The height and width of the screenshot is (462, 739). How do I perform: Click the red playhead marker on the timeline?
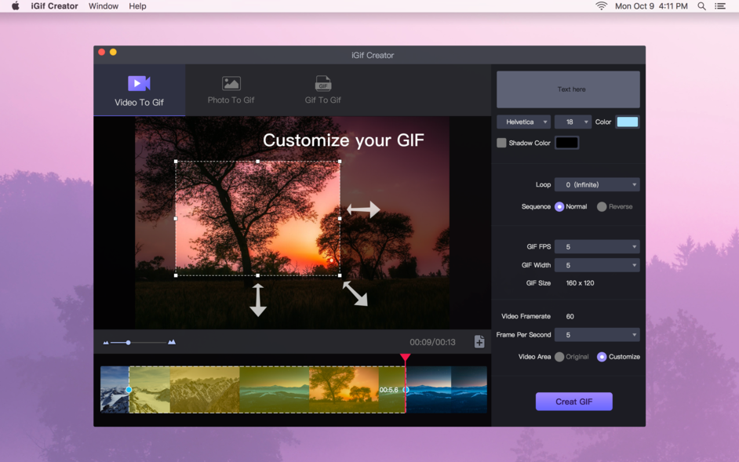pyautogui.click(x=405, y=358)
